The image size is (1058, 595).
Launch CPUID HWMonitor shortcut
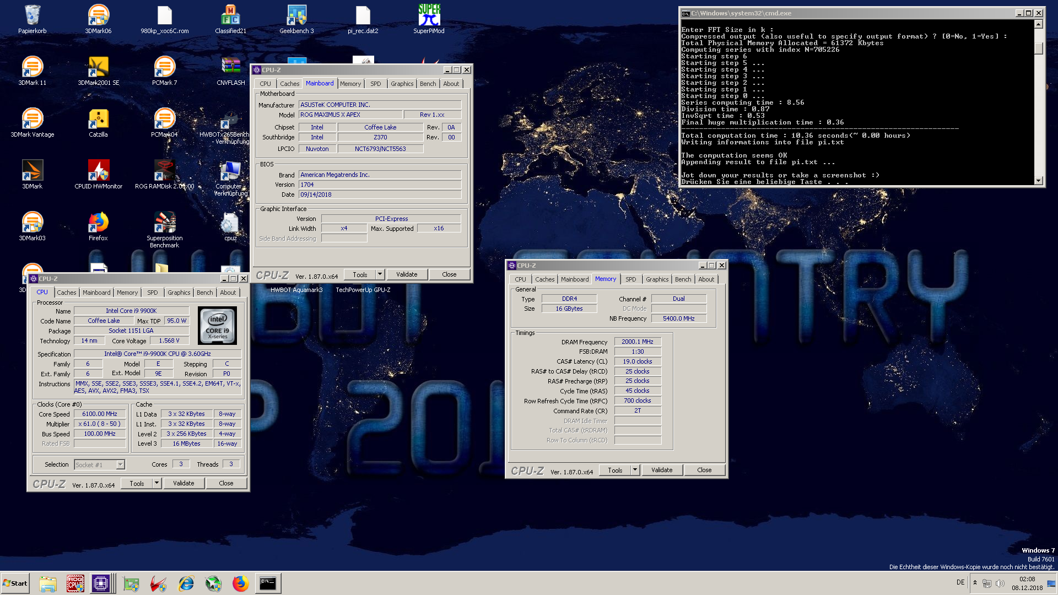(98, 175)
